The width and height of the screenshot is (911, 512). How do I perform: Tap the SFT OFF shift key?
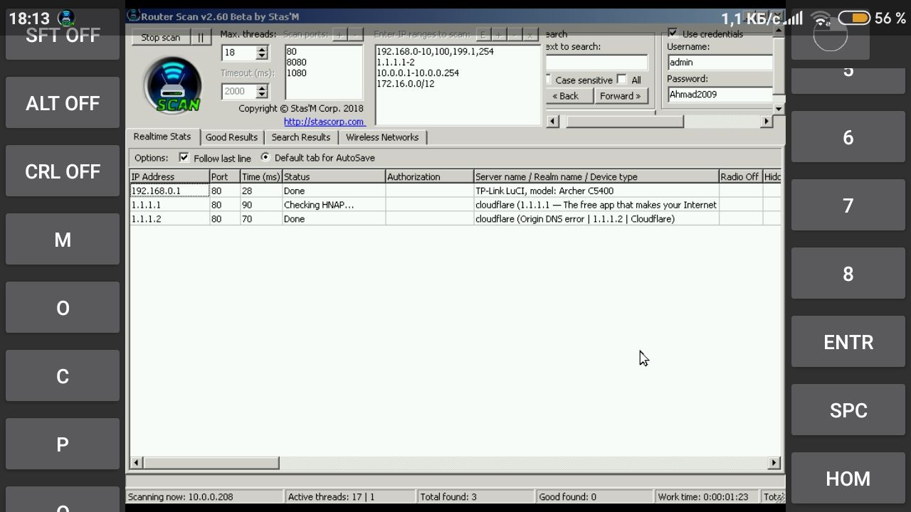click(x=63, y=35)
